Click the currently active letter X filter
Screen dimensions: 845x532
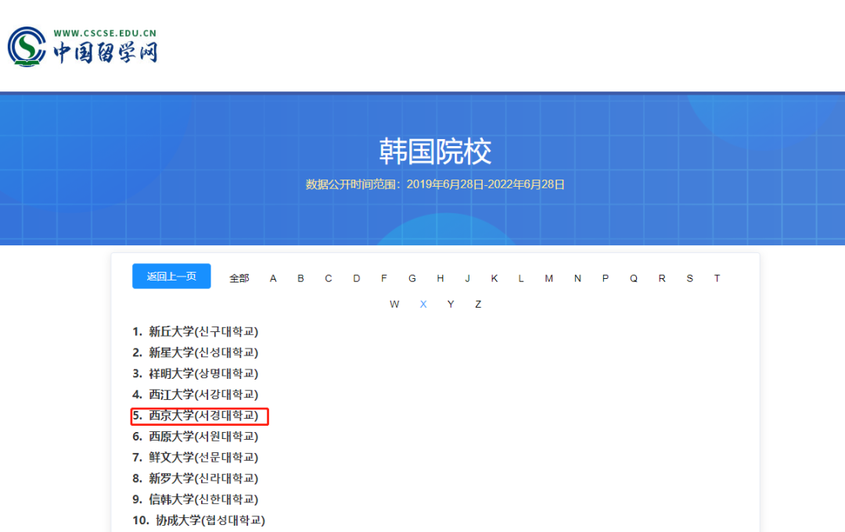[x=422, y=304]
